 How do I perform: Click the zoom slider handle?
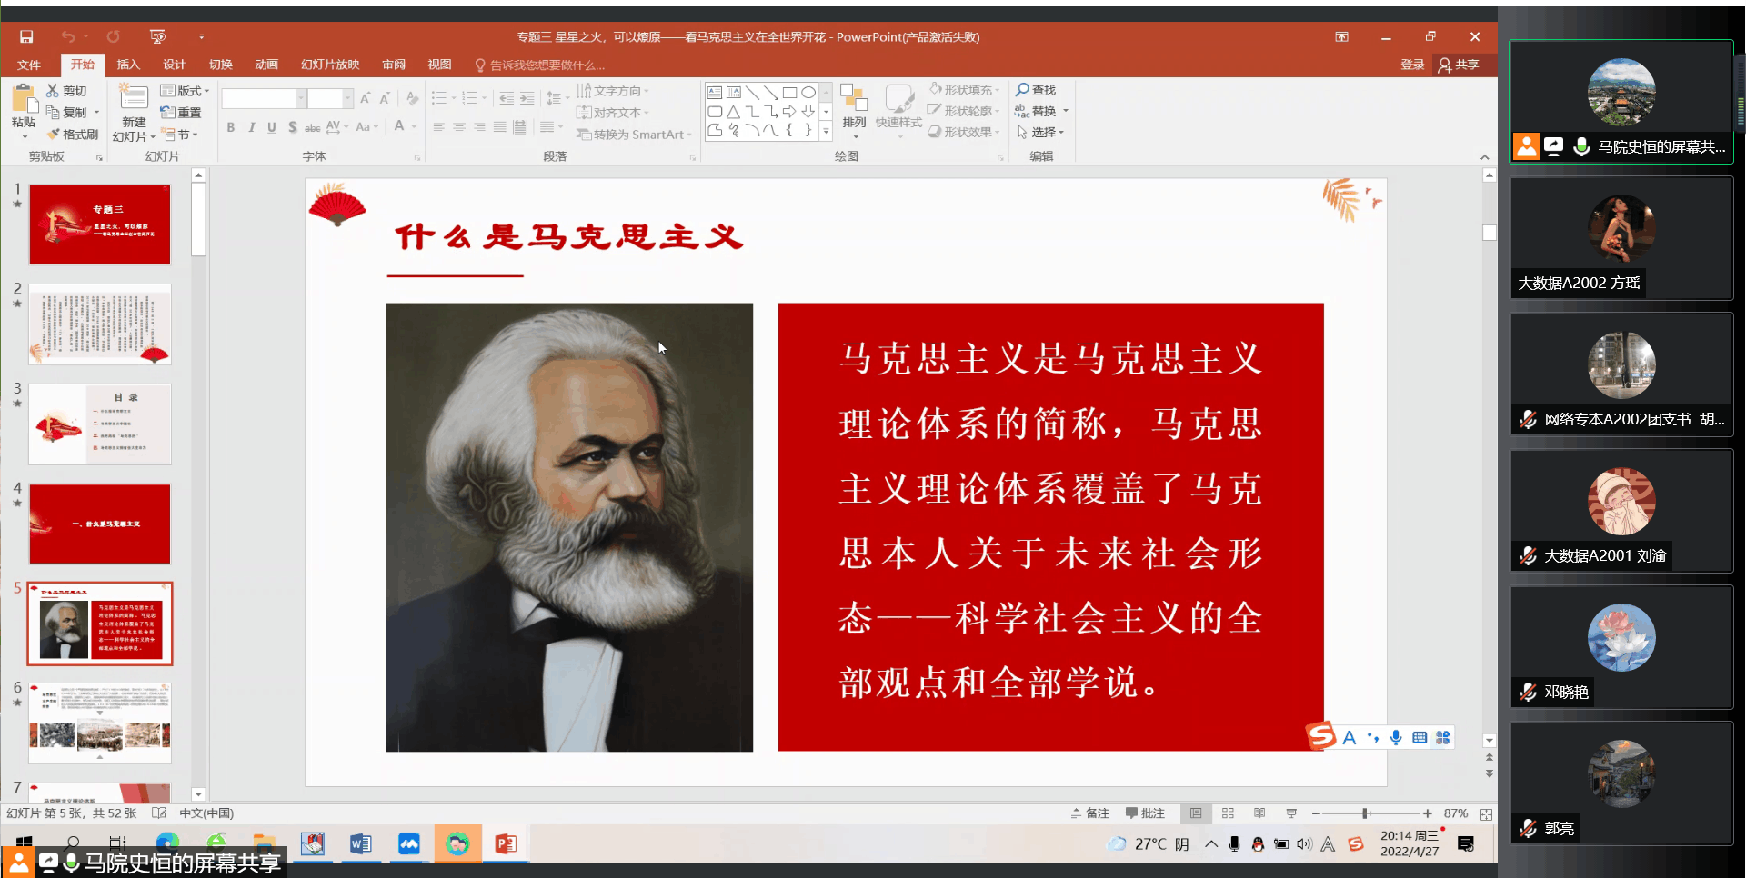(x=1365, y=813)
